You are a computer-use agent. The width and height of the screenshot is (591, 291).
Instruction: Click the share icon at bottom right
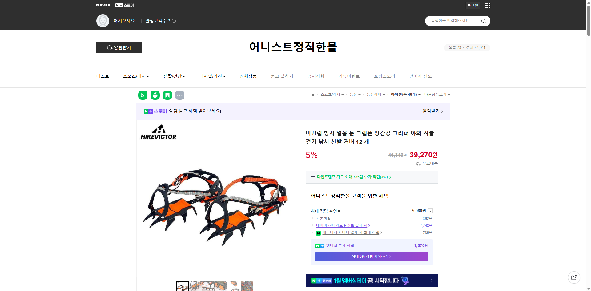tap(574, 277)
